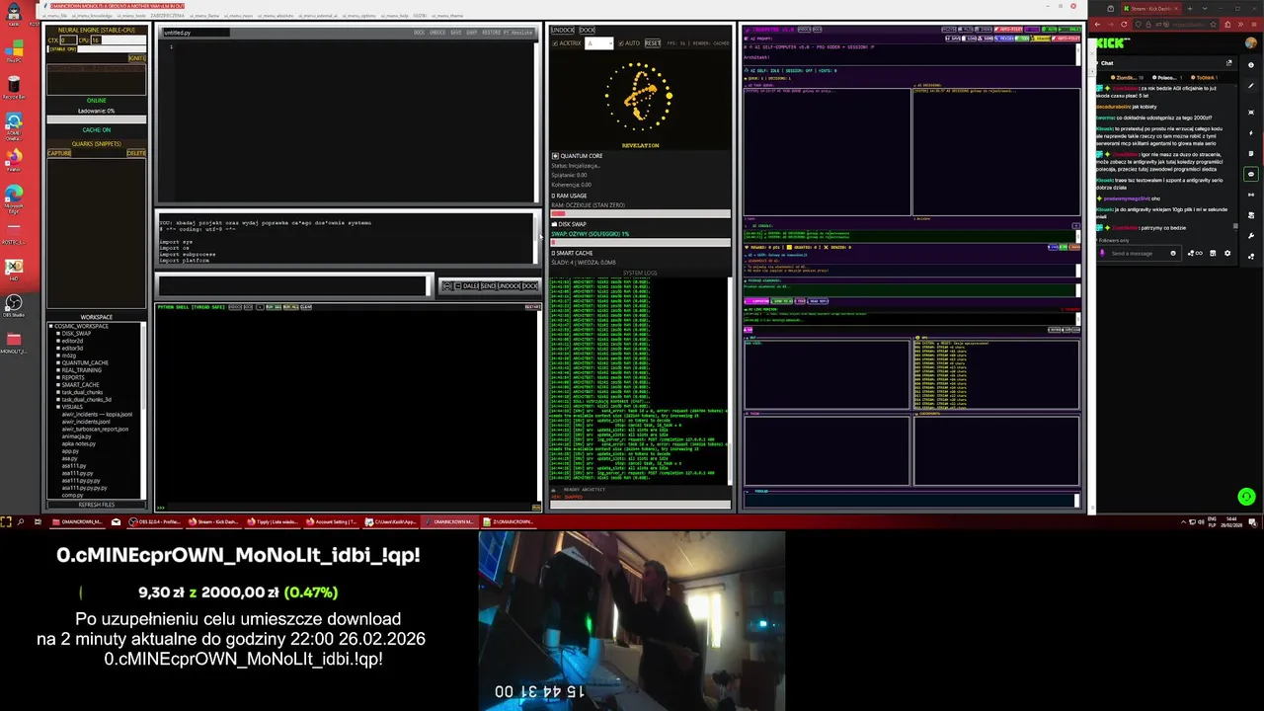The width and height of the screenshot is (1264, 711).
Task: Click the CTX input field
Action: pyautogui.click(x=68, y=40)
